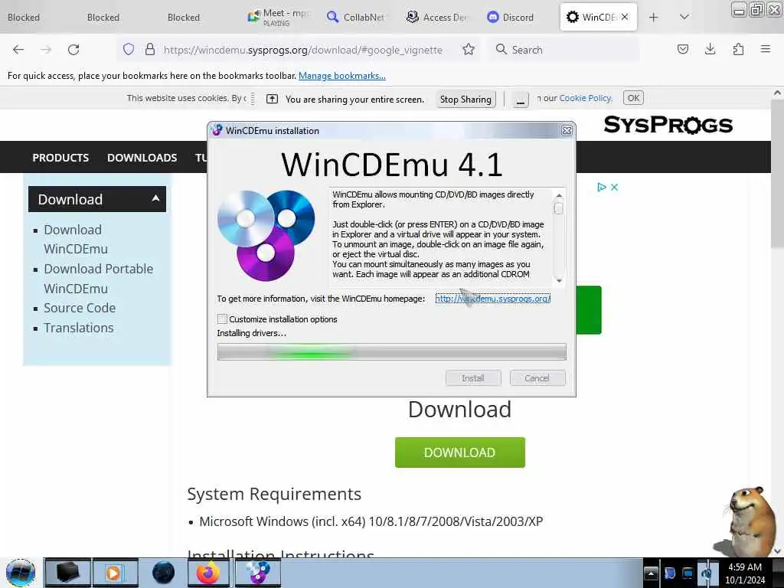784x588 pixels.
Task: Close the WinCDEmu installation dialog
Action: pos(567,130)
